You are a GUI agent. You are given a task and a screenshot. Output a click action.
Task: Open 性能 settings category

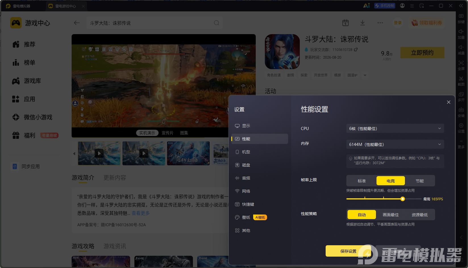pyautogui.click(x=260, y=139)
